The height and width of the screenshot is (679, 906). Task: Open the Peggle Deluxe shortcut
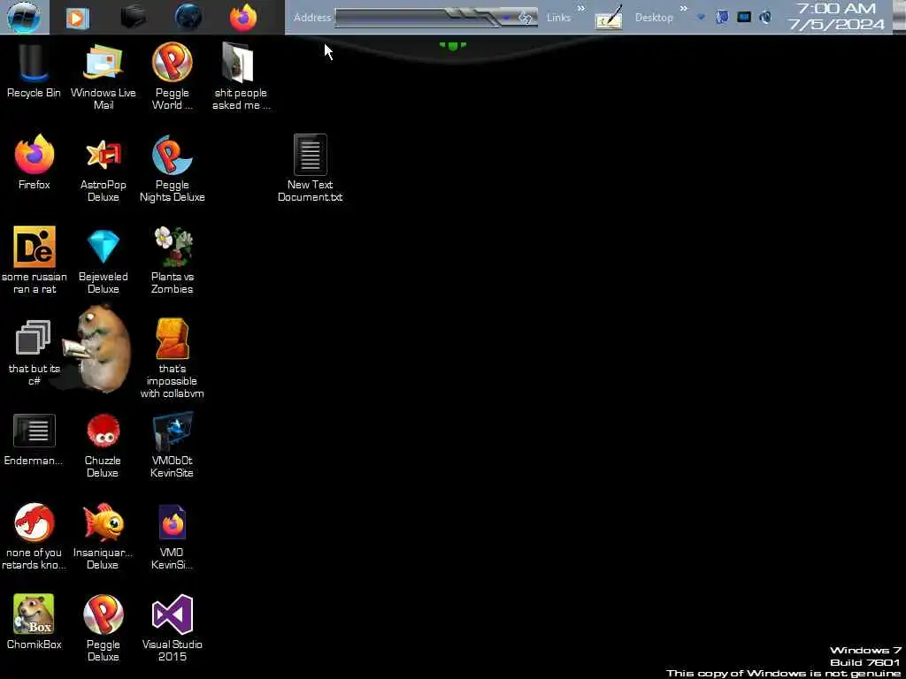(103, 629)
